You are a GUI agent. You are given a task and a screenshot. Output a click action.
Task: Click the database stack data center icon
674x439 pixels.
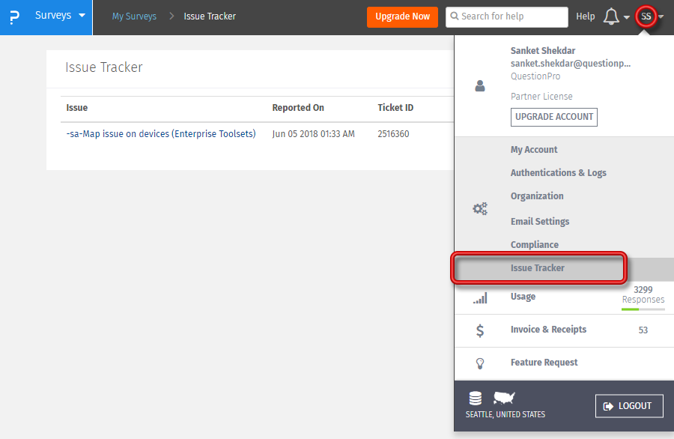pyautogui.click(x=476, y=399)
